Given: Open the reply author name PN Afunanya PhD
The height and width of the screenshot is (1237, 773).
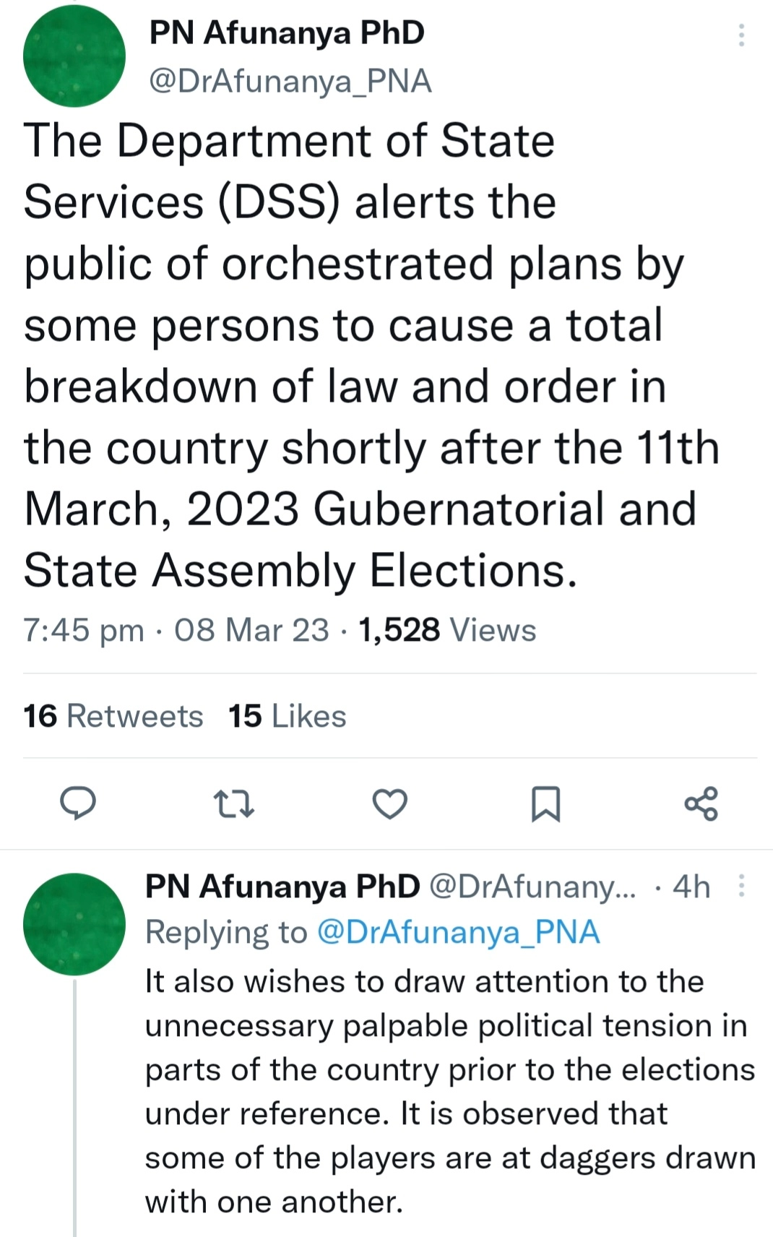Looking at the screenshot, I should tap(282, 887).
